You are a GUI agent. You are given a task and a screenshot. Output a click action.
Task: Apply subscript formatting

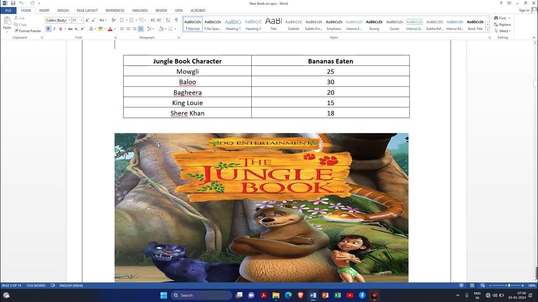pos(76,29)
